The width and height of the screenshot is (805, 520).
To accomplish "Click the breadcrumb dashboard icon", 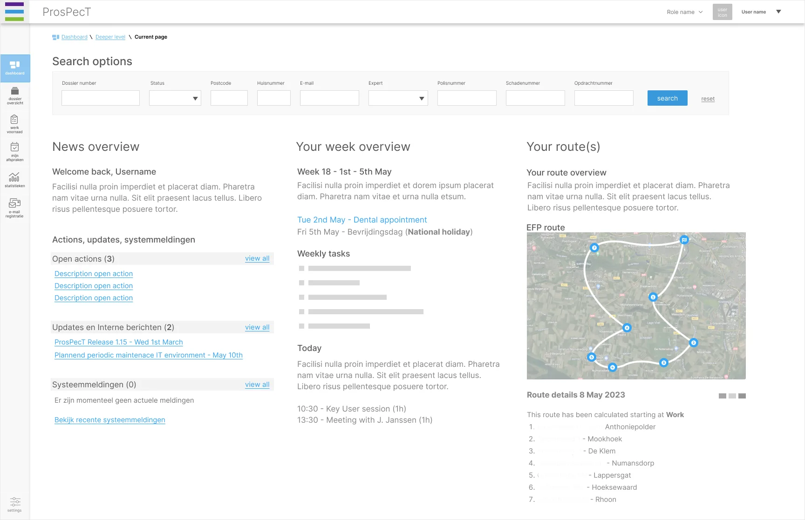I will [55, 37].
